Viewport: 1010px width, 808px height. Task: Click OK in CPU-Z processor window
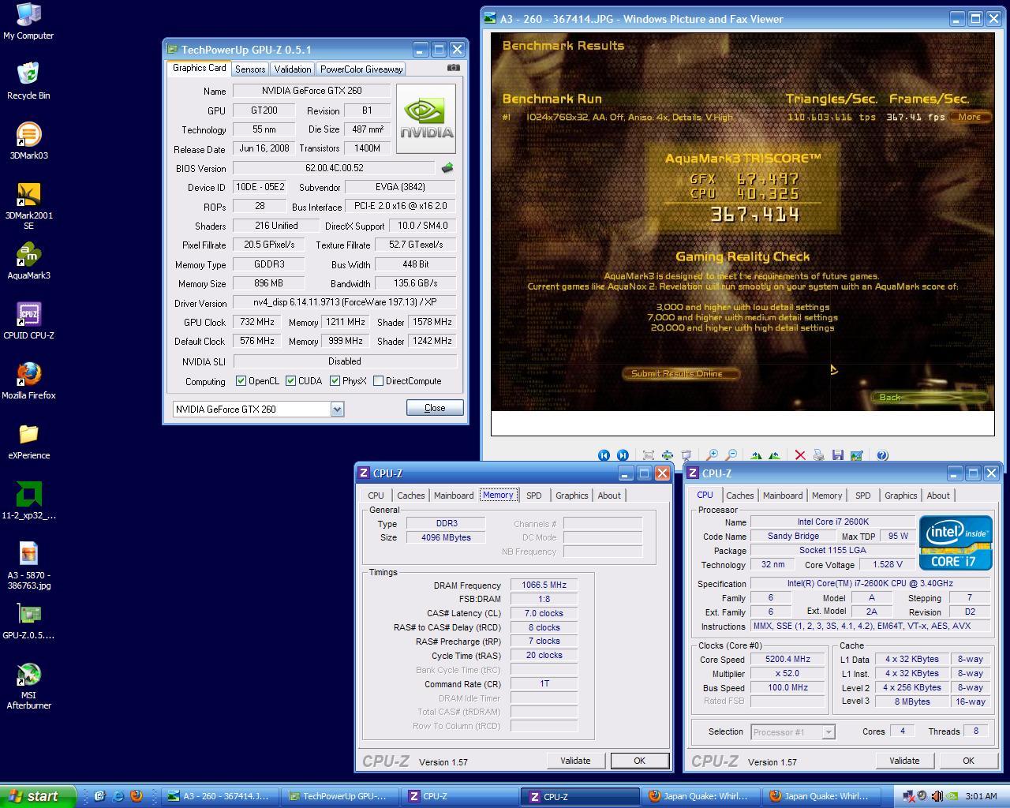[x=968, y=761]
